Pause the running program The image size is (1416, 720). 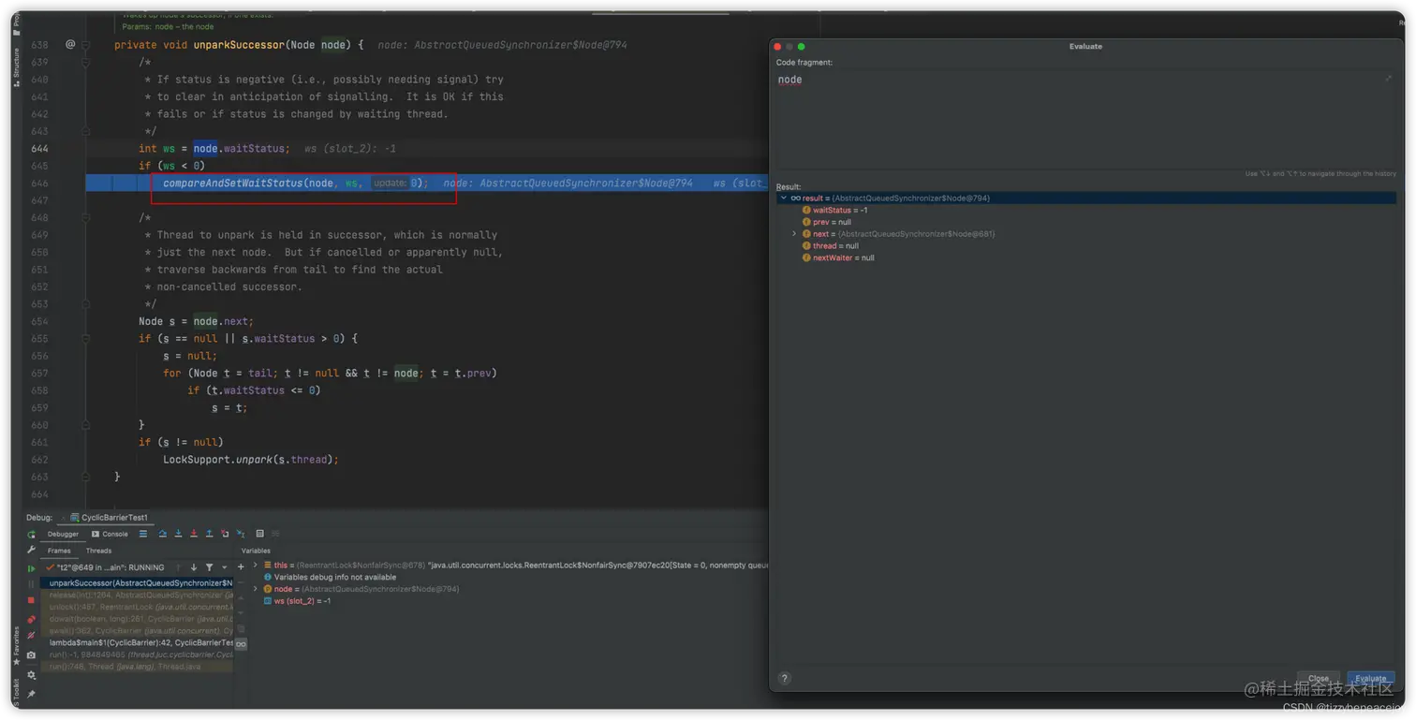(31, 584)
